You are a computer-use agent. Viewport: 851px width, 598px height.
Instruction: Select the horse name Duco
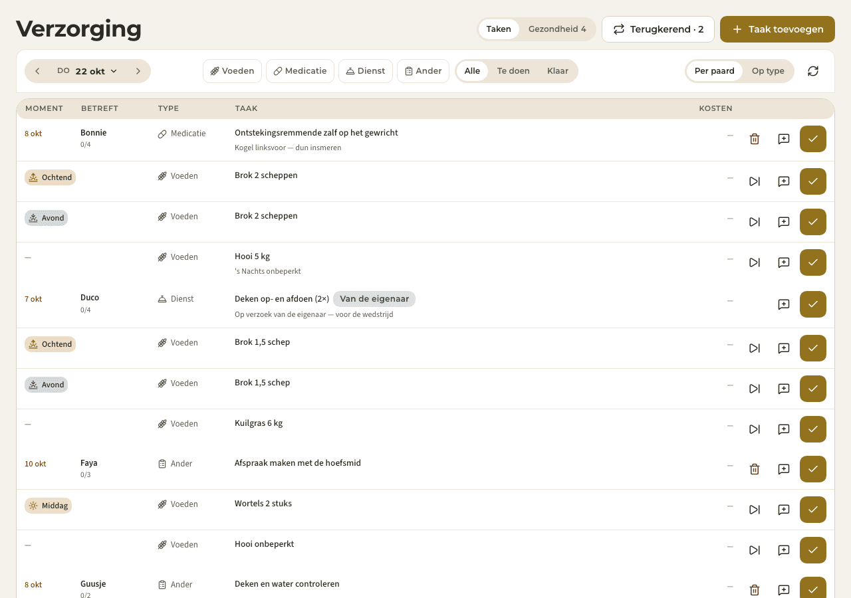tap(90, 298)
